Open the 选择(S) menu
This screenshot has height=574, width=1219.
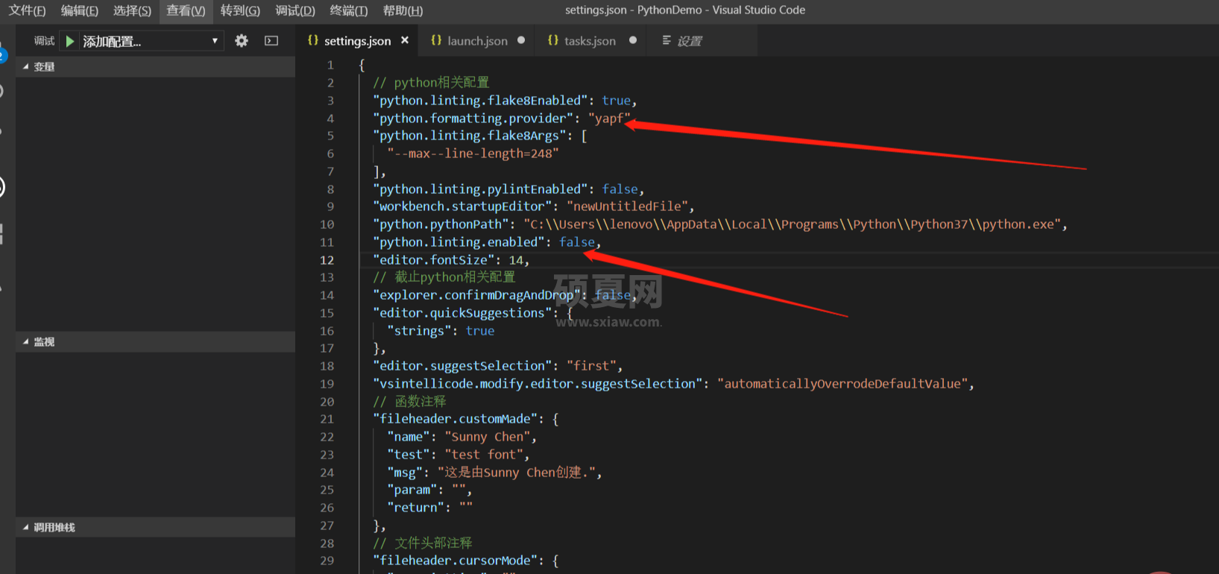click(x=133, y=10)
